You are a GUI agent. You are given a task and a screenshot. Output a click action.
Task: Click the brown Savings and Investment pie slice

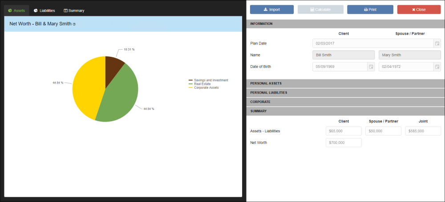[x=113, y=69]
